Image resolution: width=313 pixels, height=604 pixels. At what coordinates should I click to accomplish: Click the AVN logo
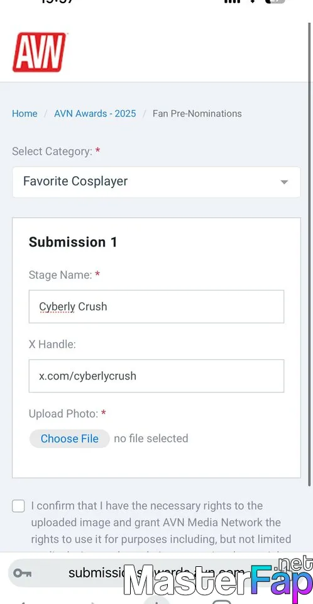(x=39, y=52)
